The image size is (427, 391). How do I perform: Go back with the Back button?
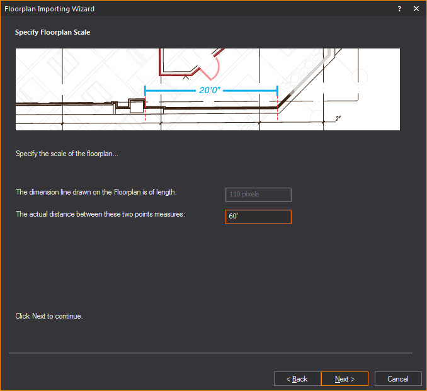[297, 379]
